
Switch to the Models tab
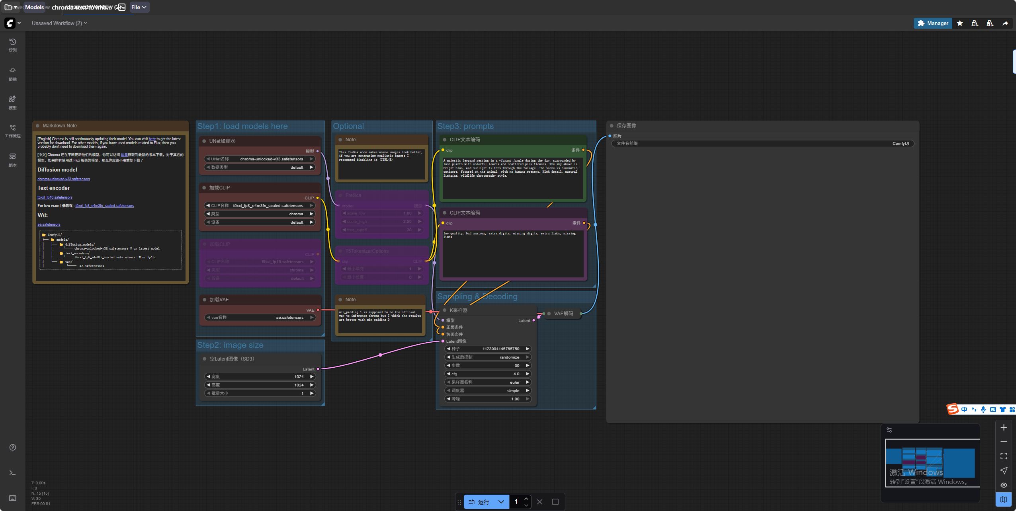pyautogui.click(x=34, y=7)
